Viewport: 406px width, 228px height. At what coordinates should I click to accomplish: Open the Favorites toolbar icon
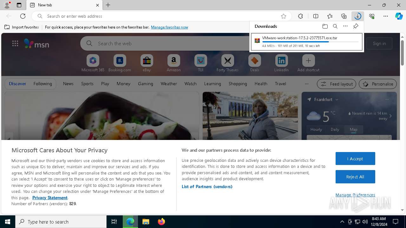(x=330, y=16)
